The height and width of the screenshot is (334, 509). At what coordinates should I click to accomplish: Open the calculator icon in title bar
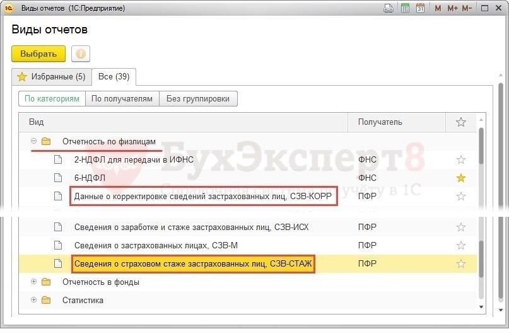click(405, 8)
